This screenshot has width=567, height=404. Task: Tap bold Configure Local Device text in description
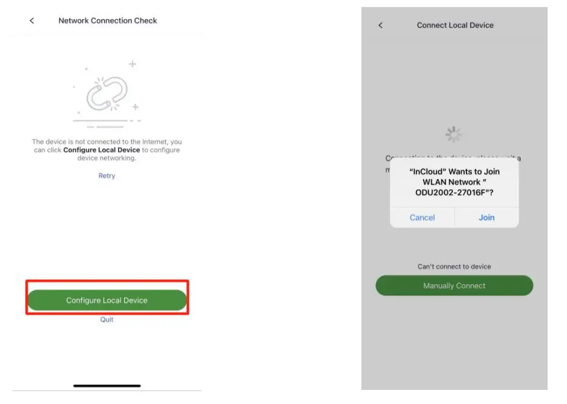pyautogui.click(x=102, y=150)
